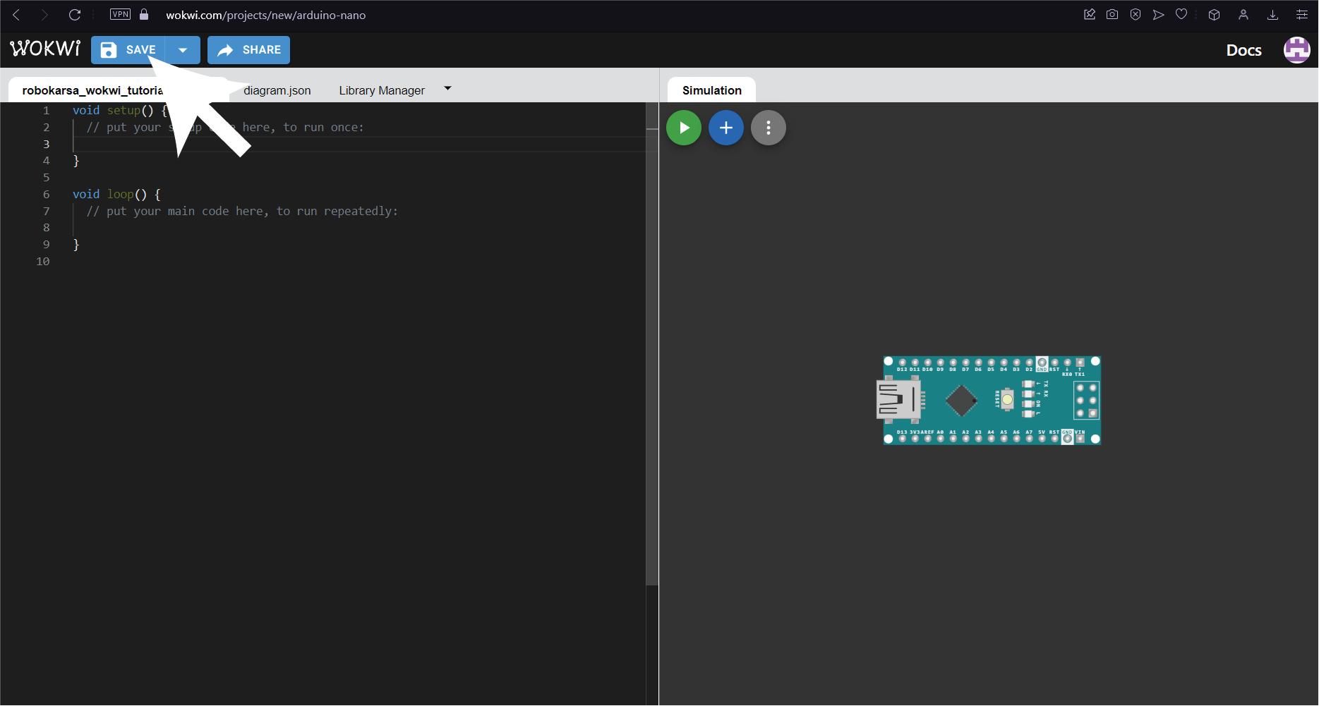Open the Library Manager tab
This screenshot has height=706, width=1319.
coord(382,90)
